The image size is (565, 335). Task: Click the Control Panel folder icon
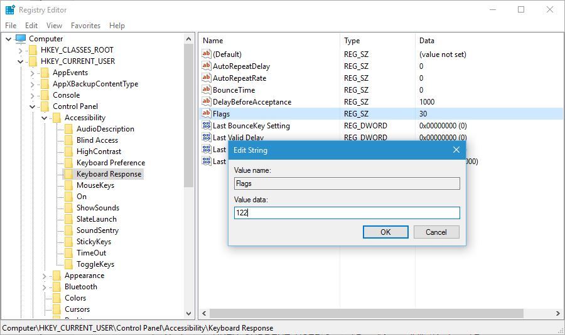coord(45,106)
